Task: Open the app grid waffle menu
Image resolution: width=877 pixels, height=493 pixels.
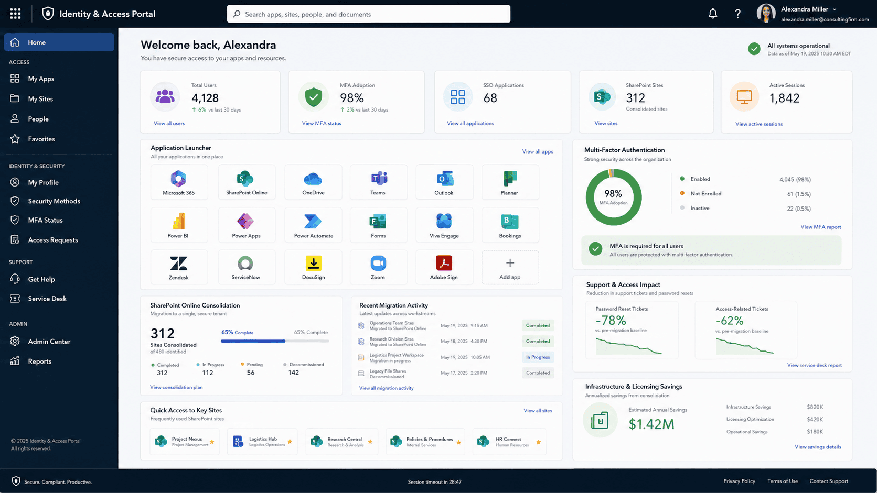Action: 15,14
